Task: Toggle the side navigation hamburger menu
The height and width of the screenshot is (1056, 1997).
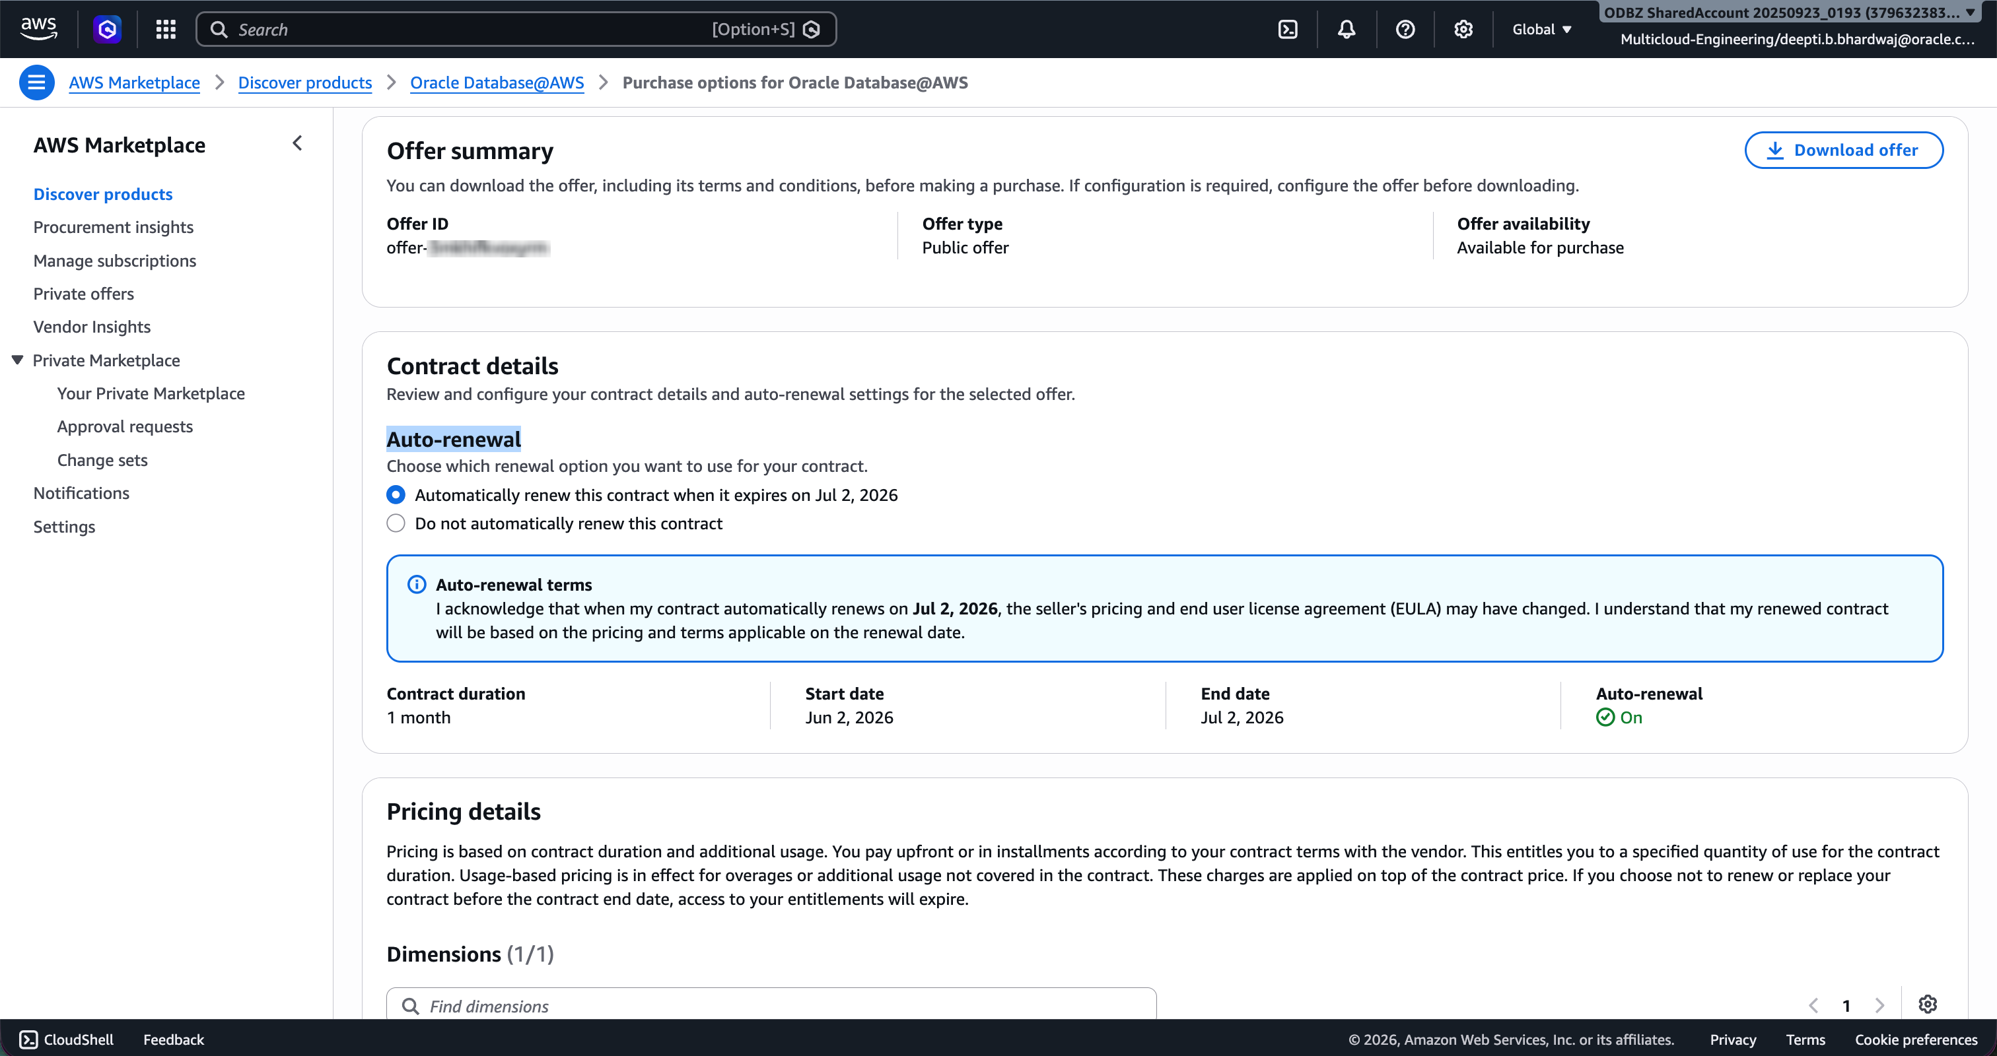Action: 36,82
